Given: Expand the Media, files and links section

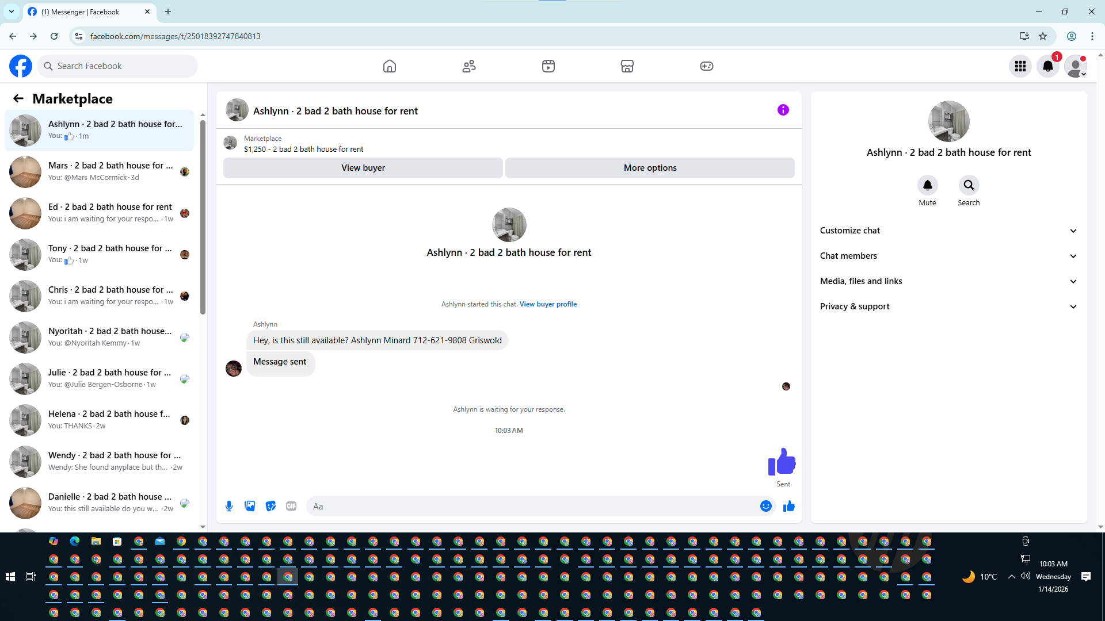Looking at the screenshot, I should pyautogui.click(x=948, y=281).
